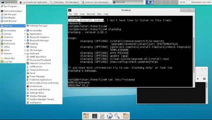212x120 pixels.
Task: Select Orage preferences entry
Action: pyautogui.click(x=44, y=70)
